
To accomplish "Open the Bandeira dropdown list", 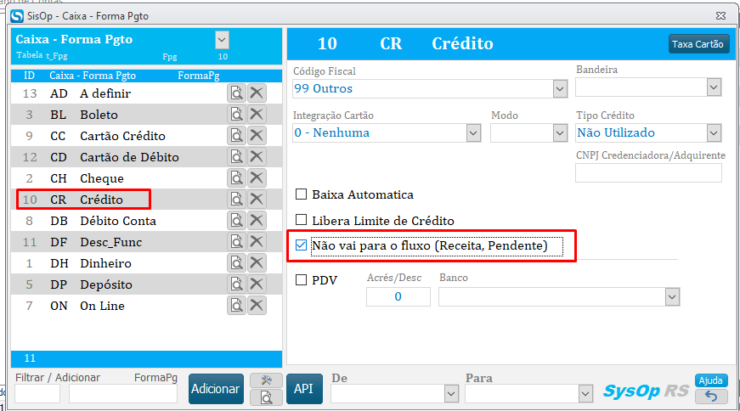I will [x=714, y=87].
